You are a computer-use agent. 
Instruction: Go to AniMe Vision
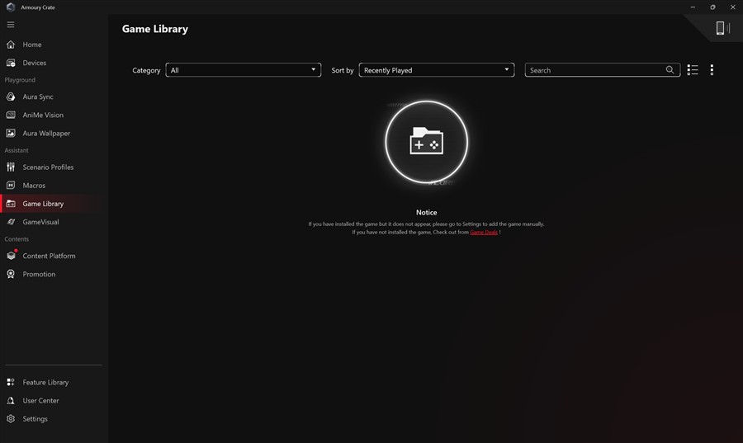point(43,115)
